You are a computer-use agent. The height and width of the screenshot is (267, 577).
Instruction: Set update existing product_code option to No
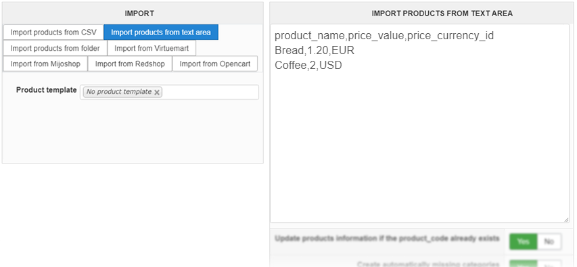549,241
